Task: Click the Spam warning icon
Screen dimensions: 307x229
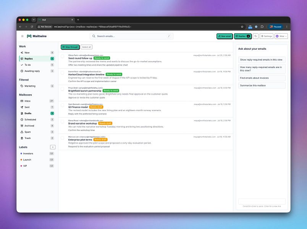Action: click(22, 132)
